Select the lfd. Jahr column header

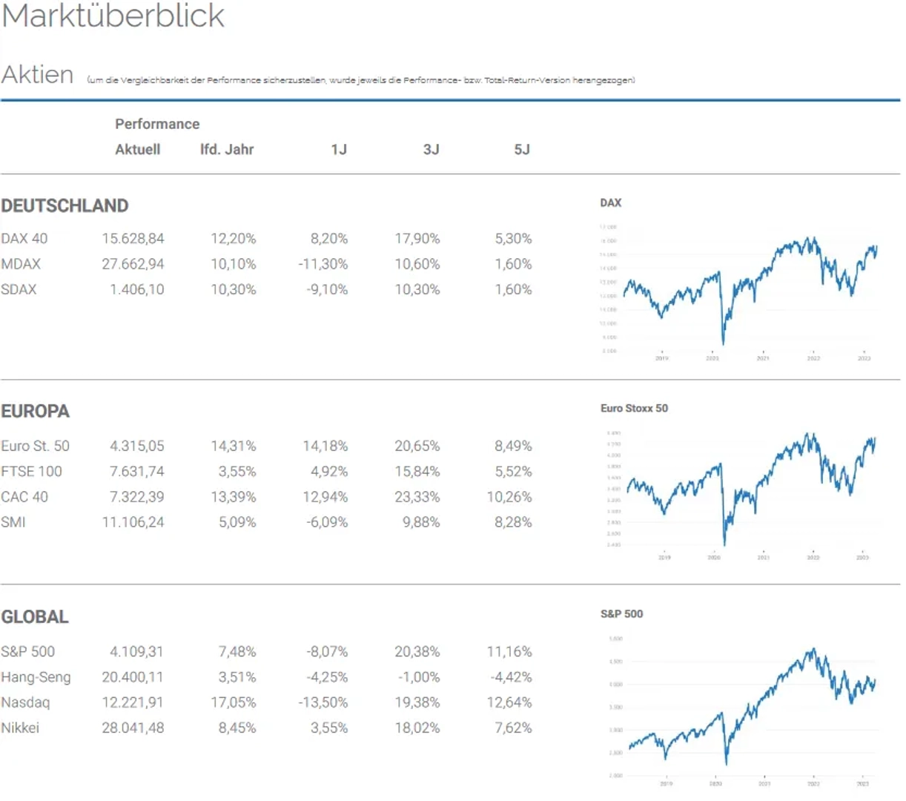[227, 149]
